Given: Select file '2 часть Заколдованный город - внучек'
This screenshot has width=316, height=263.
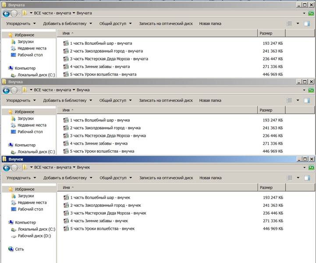Looking at the screenshot, I should [x=102, y=206].
